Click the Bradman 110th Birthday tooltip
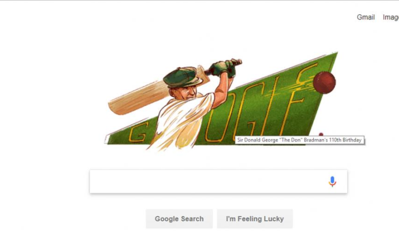Image resolution: width=399 pixels, height=231 pixels. (299, 140)
